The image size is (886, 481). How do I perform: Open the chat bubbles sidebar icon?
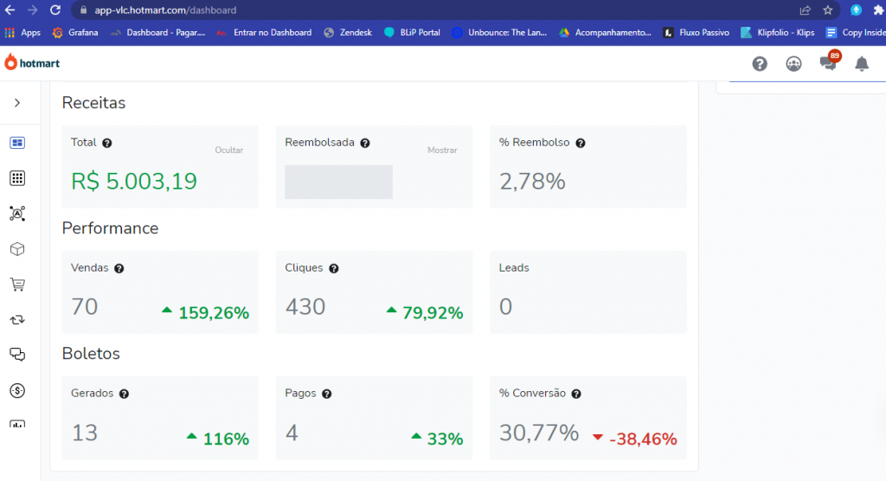[x=17, y=355]
